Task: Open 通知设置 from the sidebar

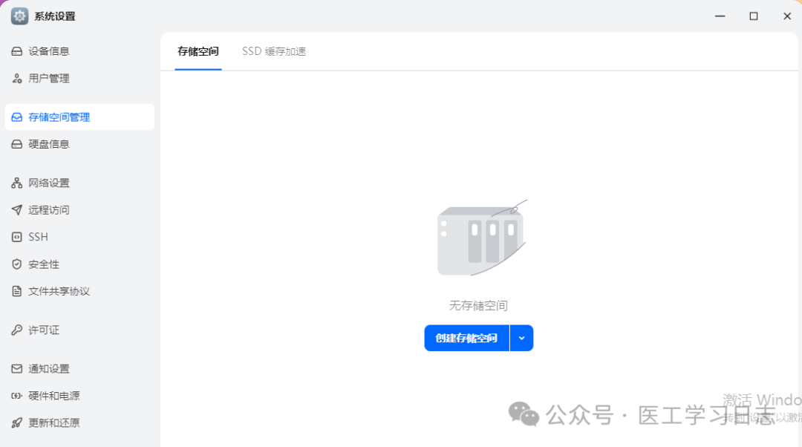Action: pyautogui.click(x=49, y=368)
